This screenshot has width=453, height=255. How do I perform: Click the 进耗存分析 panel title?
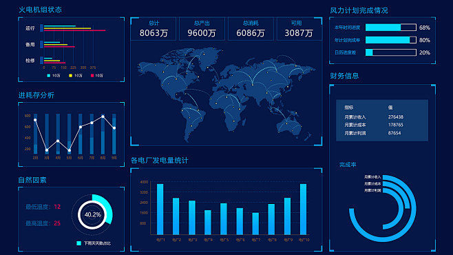pos(36,95)
